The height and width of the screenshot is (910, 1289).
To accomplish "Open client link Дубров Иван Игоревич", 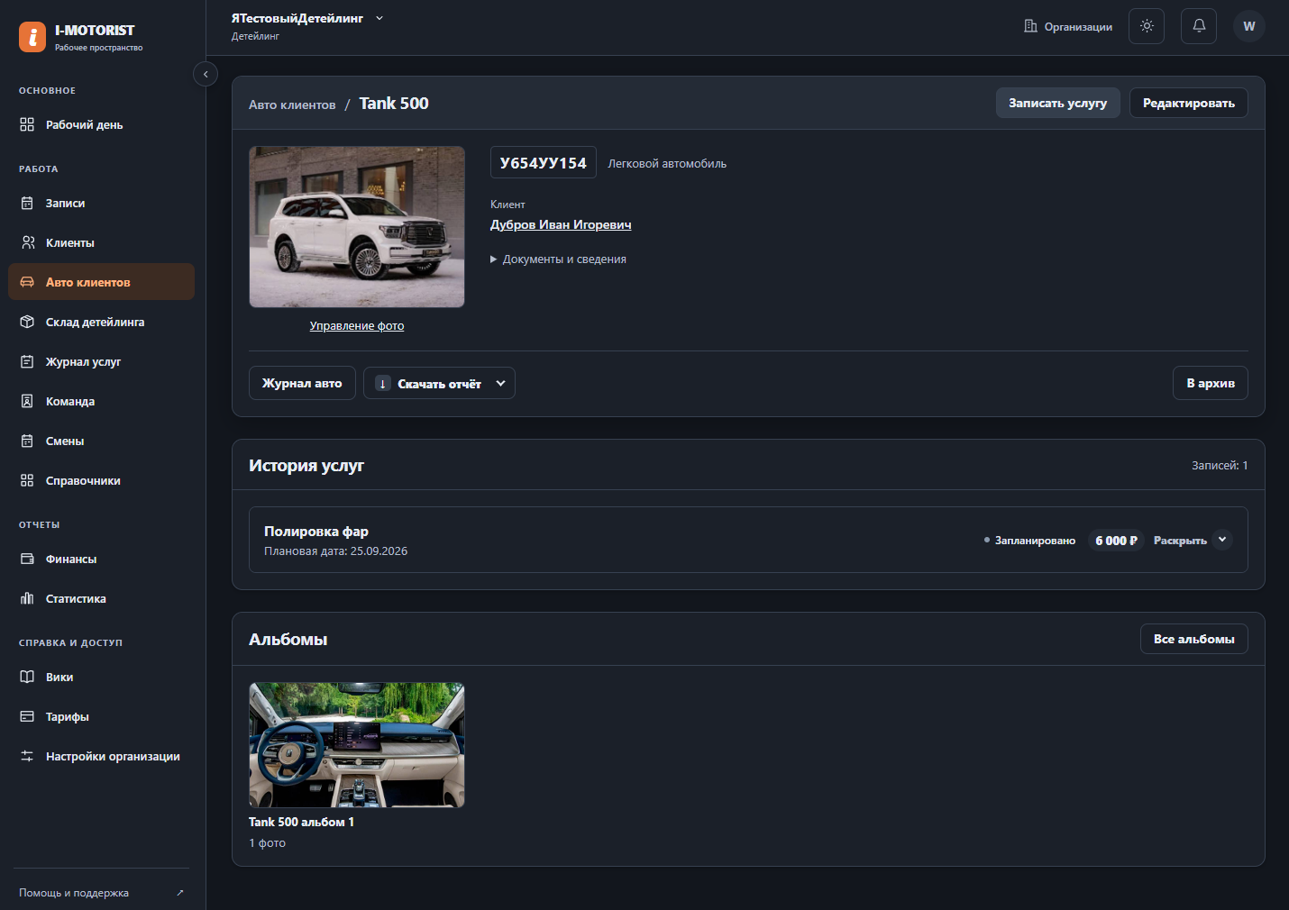I will pos(561,224).
